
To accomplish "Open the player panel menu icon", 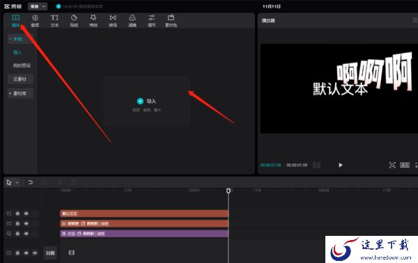I will [x=415, y=20].
